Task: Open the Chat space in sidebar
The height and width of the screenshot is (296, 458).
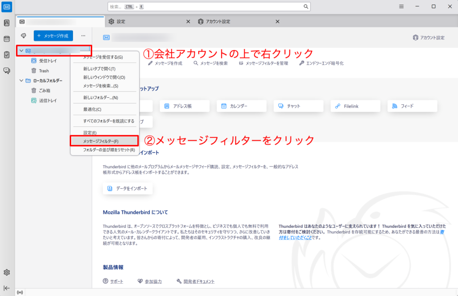Action: pyautogui.click(x=7, y=71)
